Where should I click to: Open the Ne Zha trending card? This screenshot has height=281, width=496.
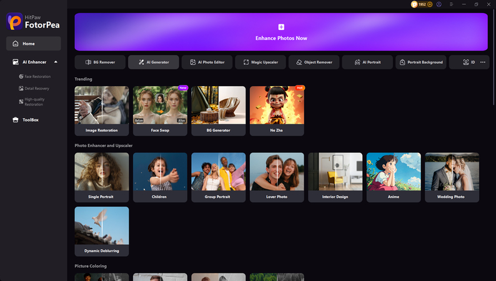coord(277,111)
